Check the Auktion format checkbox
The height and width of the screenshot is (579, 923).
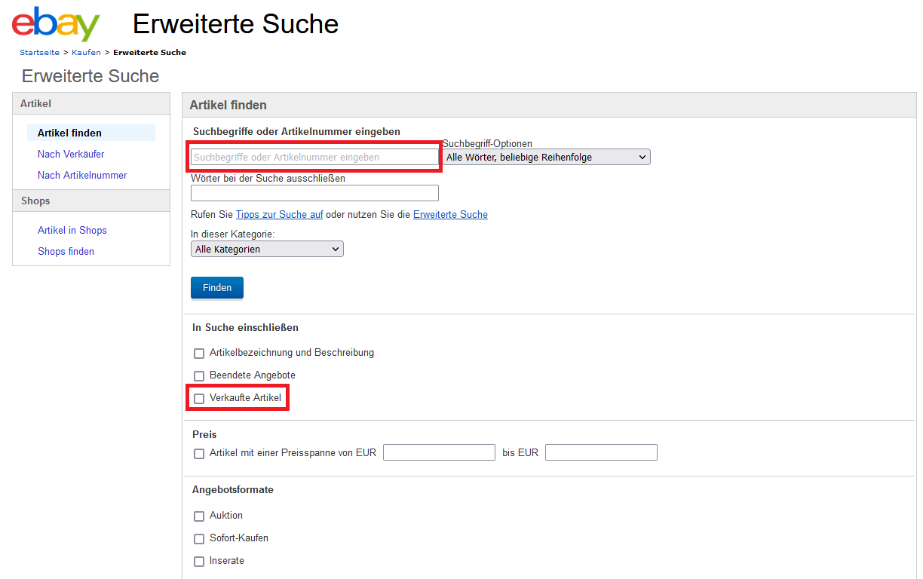coord(199,516)
